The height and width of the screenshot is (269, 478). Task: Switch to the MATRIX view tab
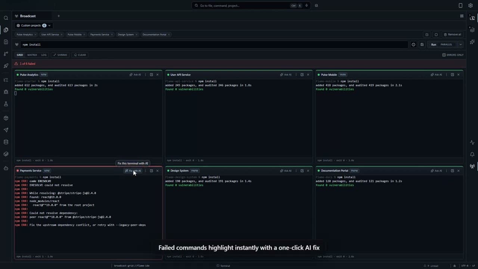pos(32,55)
